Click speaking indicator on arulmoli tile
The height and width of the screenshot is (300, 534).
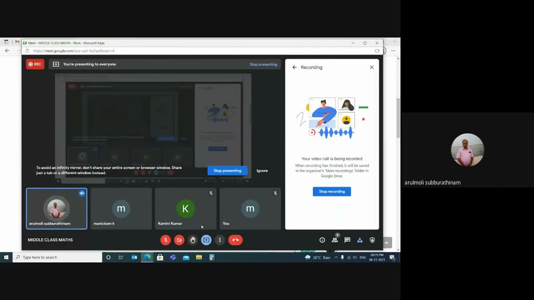pyautogui.click(x=82, y=193)
